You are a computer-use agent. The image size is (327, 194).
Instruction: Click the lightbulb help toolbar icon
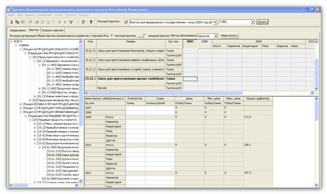[91, 22]
